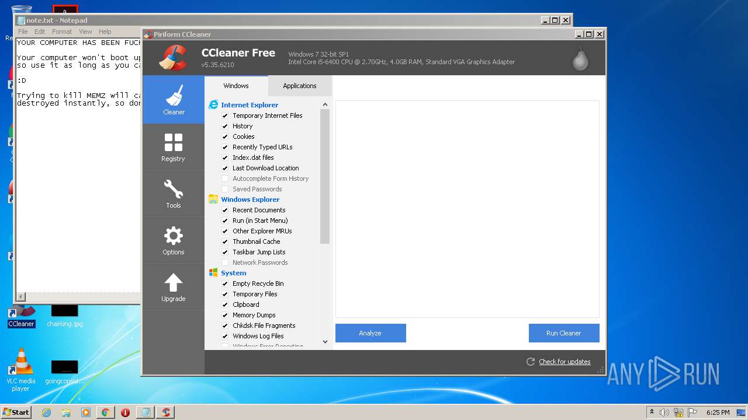This screenshot has height=420, width=748.
Task: Click the Piriform pear icon
Action: [580, 58]
